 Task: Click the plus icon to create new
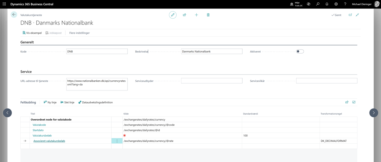[x=196, y=15]
